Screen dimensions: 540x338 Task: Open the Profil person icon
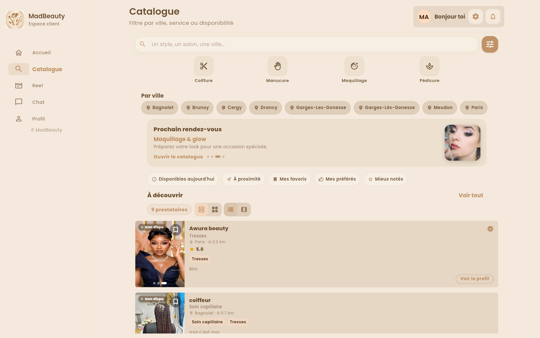click(x=19, y=119)
